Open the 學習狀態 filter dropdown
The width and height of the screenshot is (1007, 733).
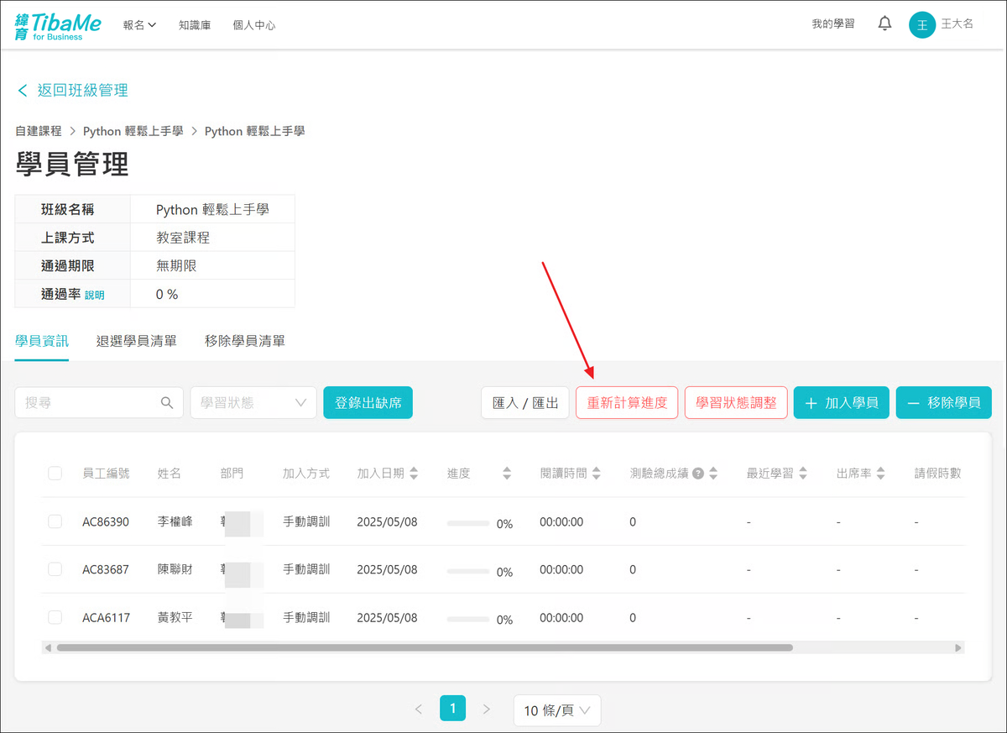click(253, 403)
